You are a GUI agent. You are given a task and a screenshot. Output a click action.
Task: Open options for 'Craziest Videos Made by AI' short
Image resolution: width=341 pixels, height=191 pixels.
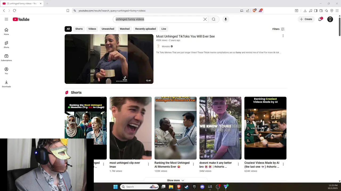[283, 164]
